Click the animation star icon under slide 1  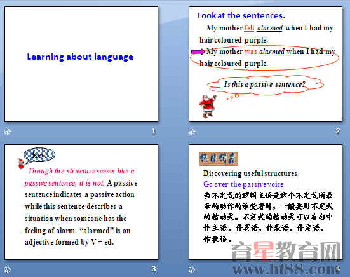coord(8,132)
